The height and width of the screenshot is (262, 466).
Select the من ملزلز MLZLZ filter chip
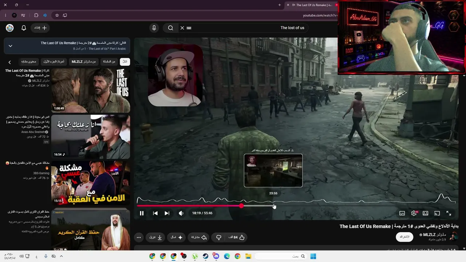point(84,62)
